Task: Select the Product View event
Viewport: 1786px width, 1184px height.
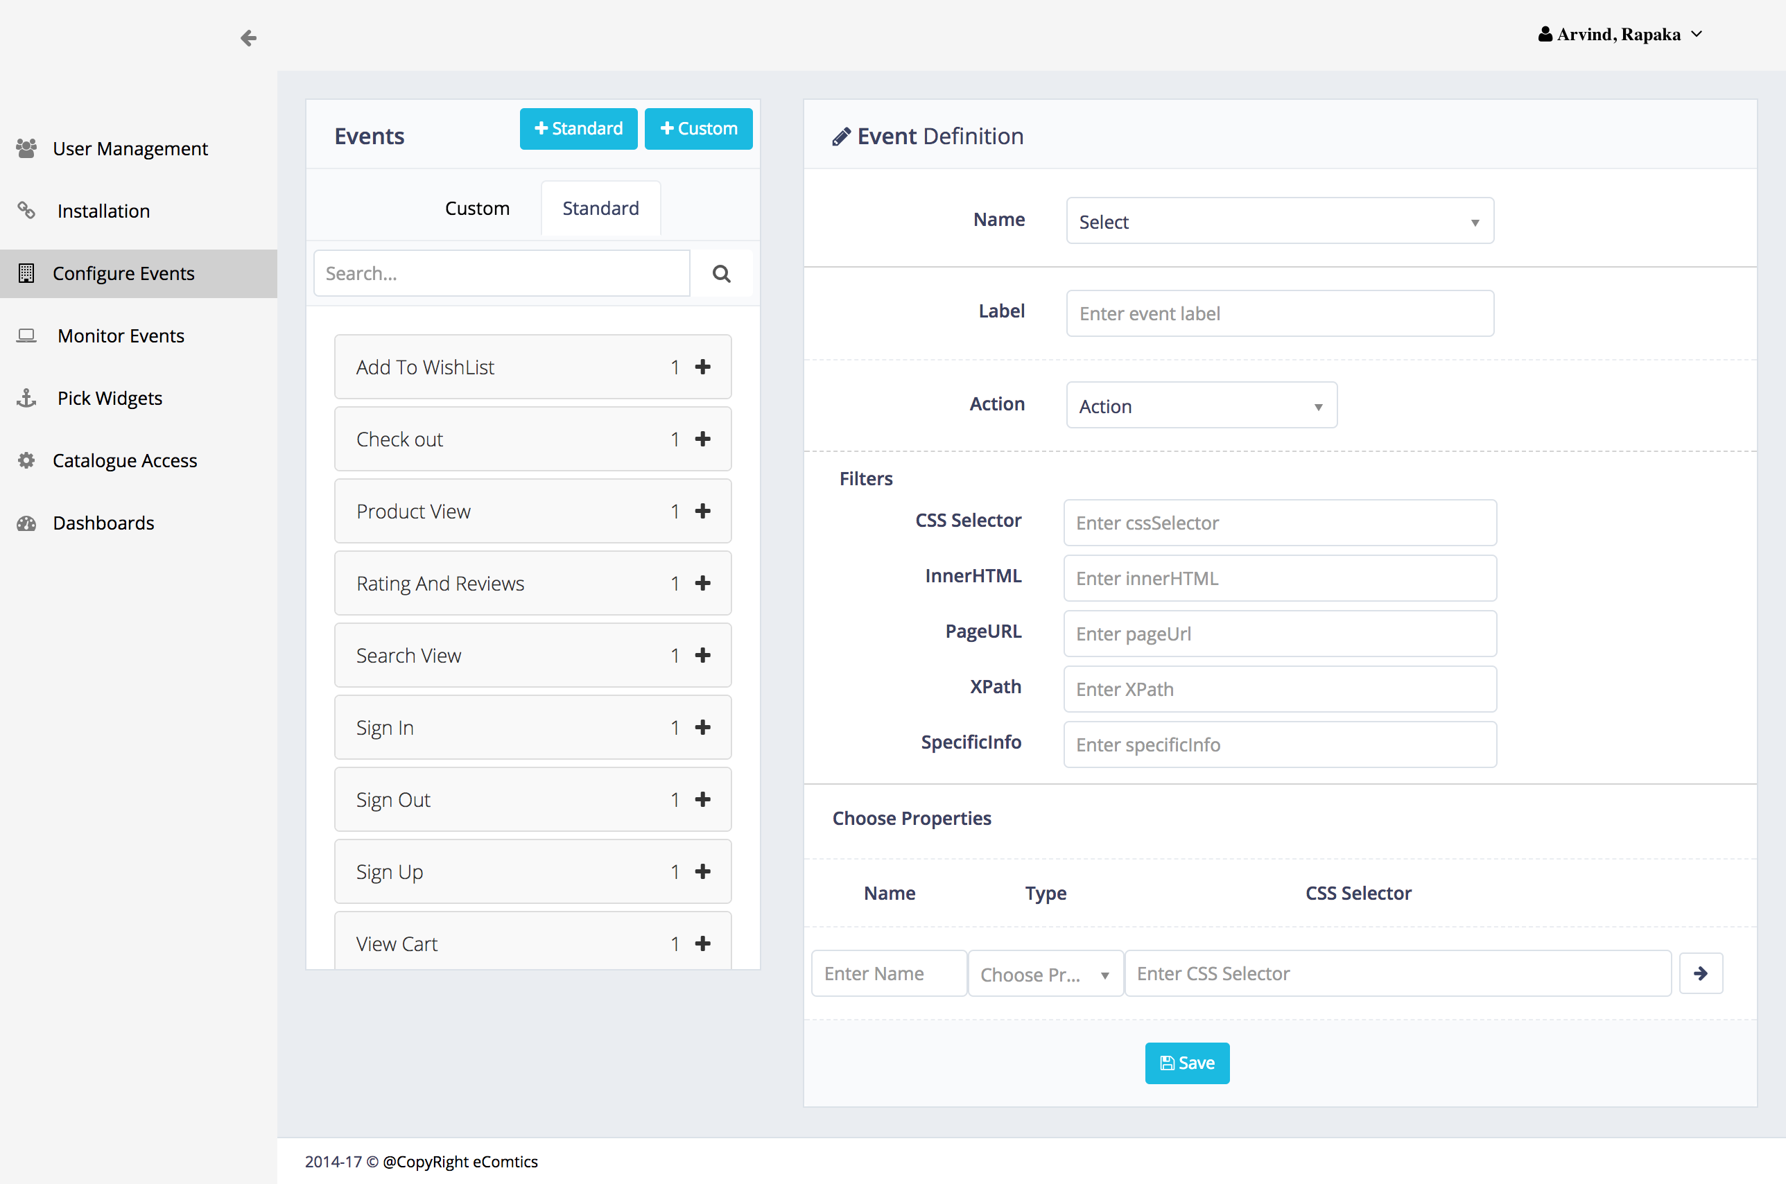Action: point(533,511)
